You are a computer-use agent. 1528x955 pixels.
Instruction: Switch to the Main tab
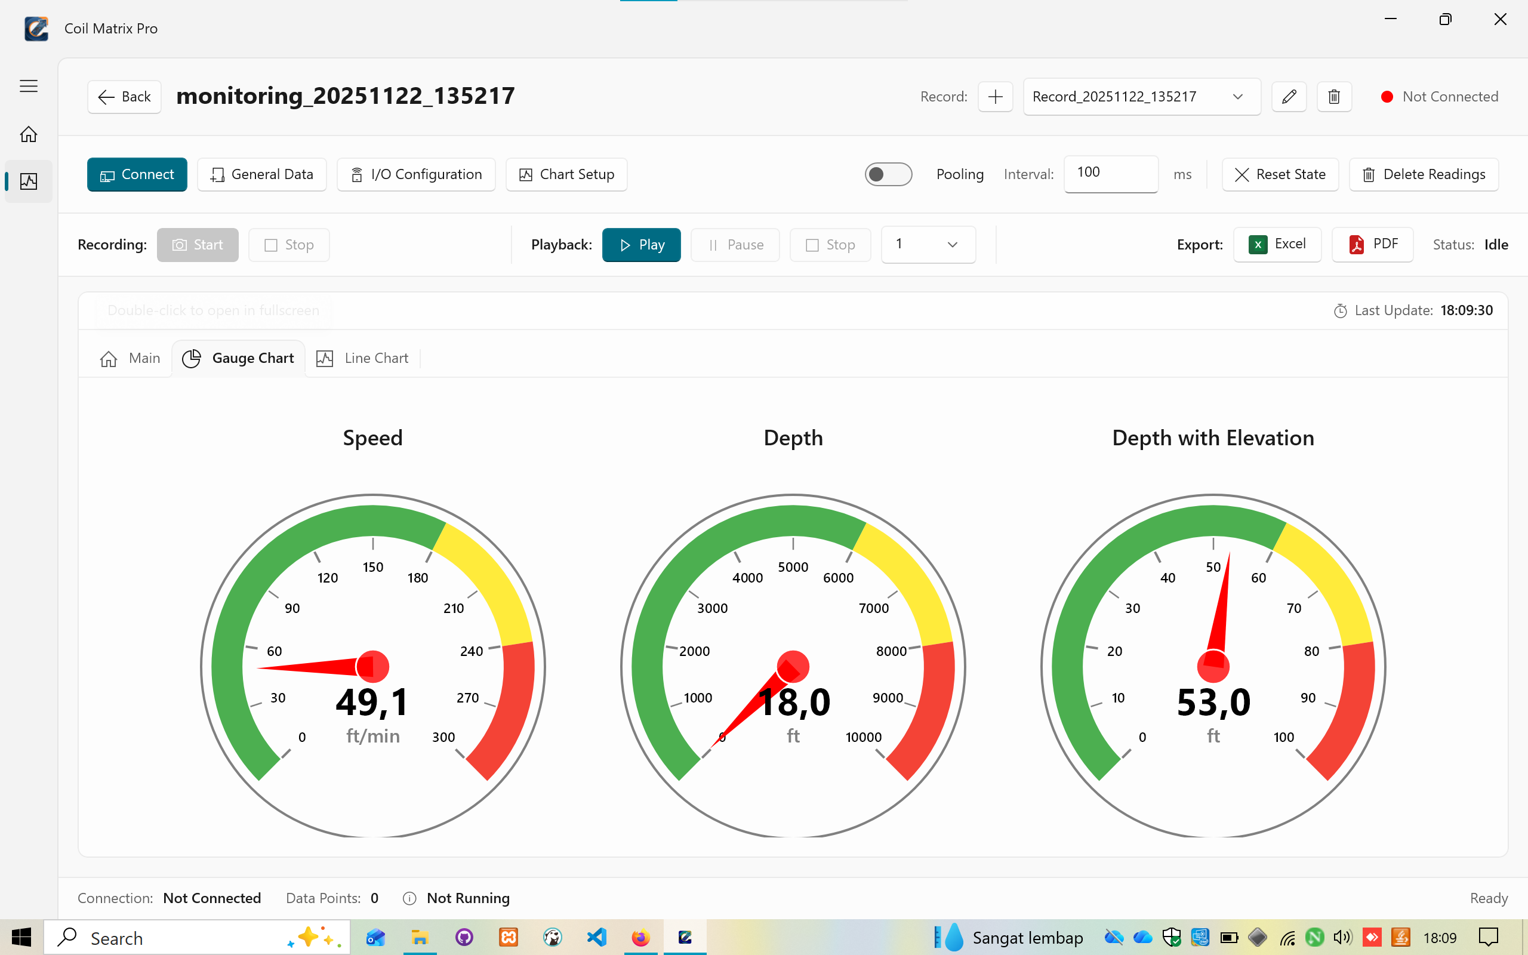(x=131, y=358)
